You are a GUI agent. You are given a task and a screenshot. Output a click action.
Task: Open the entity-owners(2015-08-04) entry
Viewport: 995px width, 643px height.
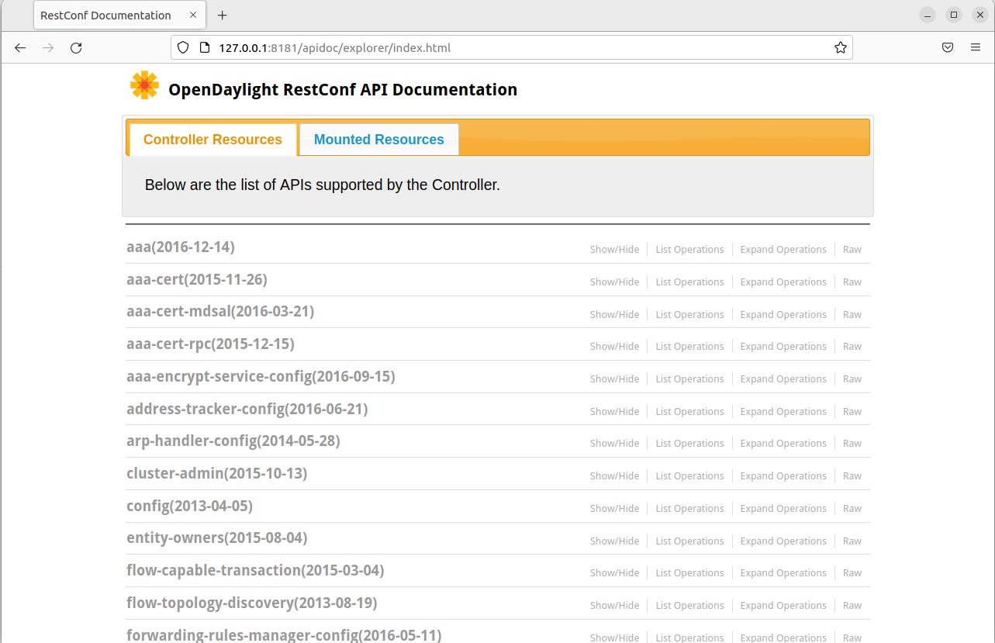point(217,538)
